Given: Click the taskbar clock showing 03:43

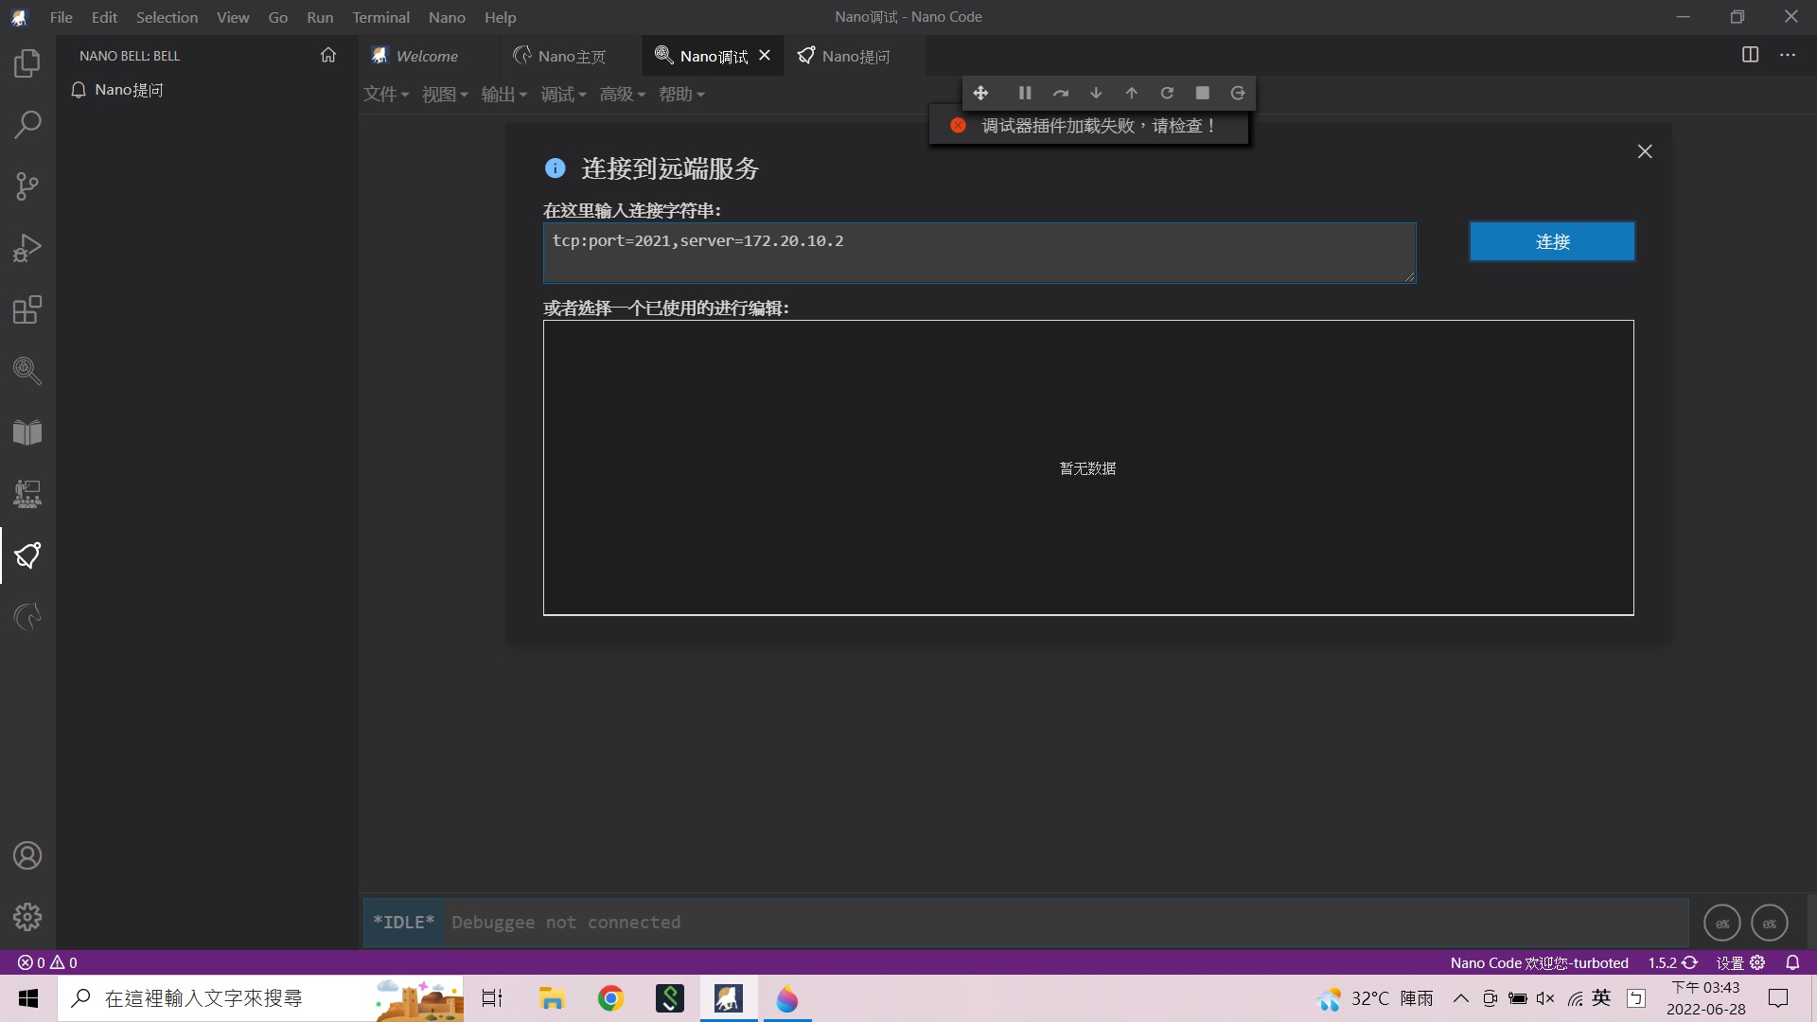Looking at the screenshot, I should (x=1705, y=998).
